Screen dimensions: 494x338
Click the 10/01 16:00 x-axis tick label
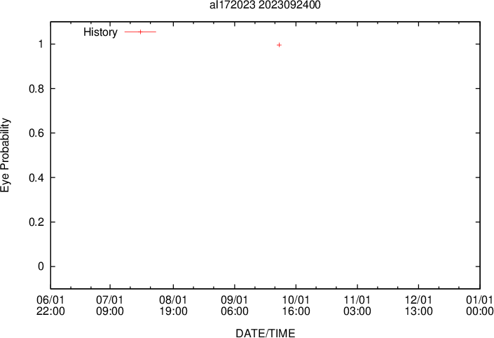[x=296, y=305]
